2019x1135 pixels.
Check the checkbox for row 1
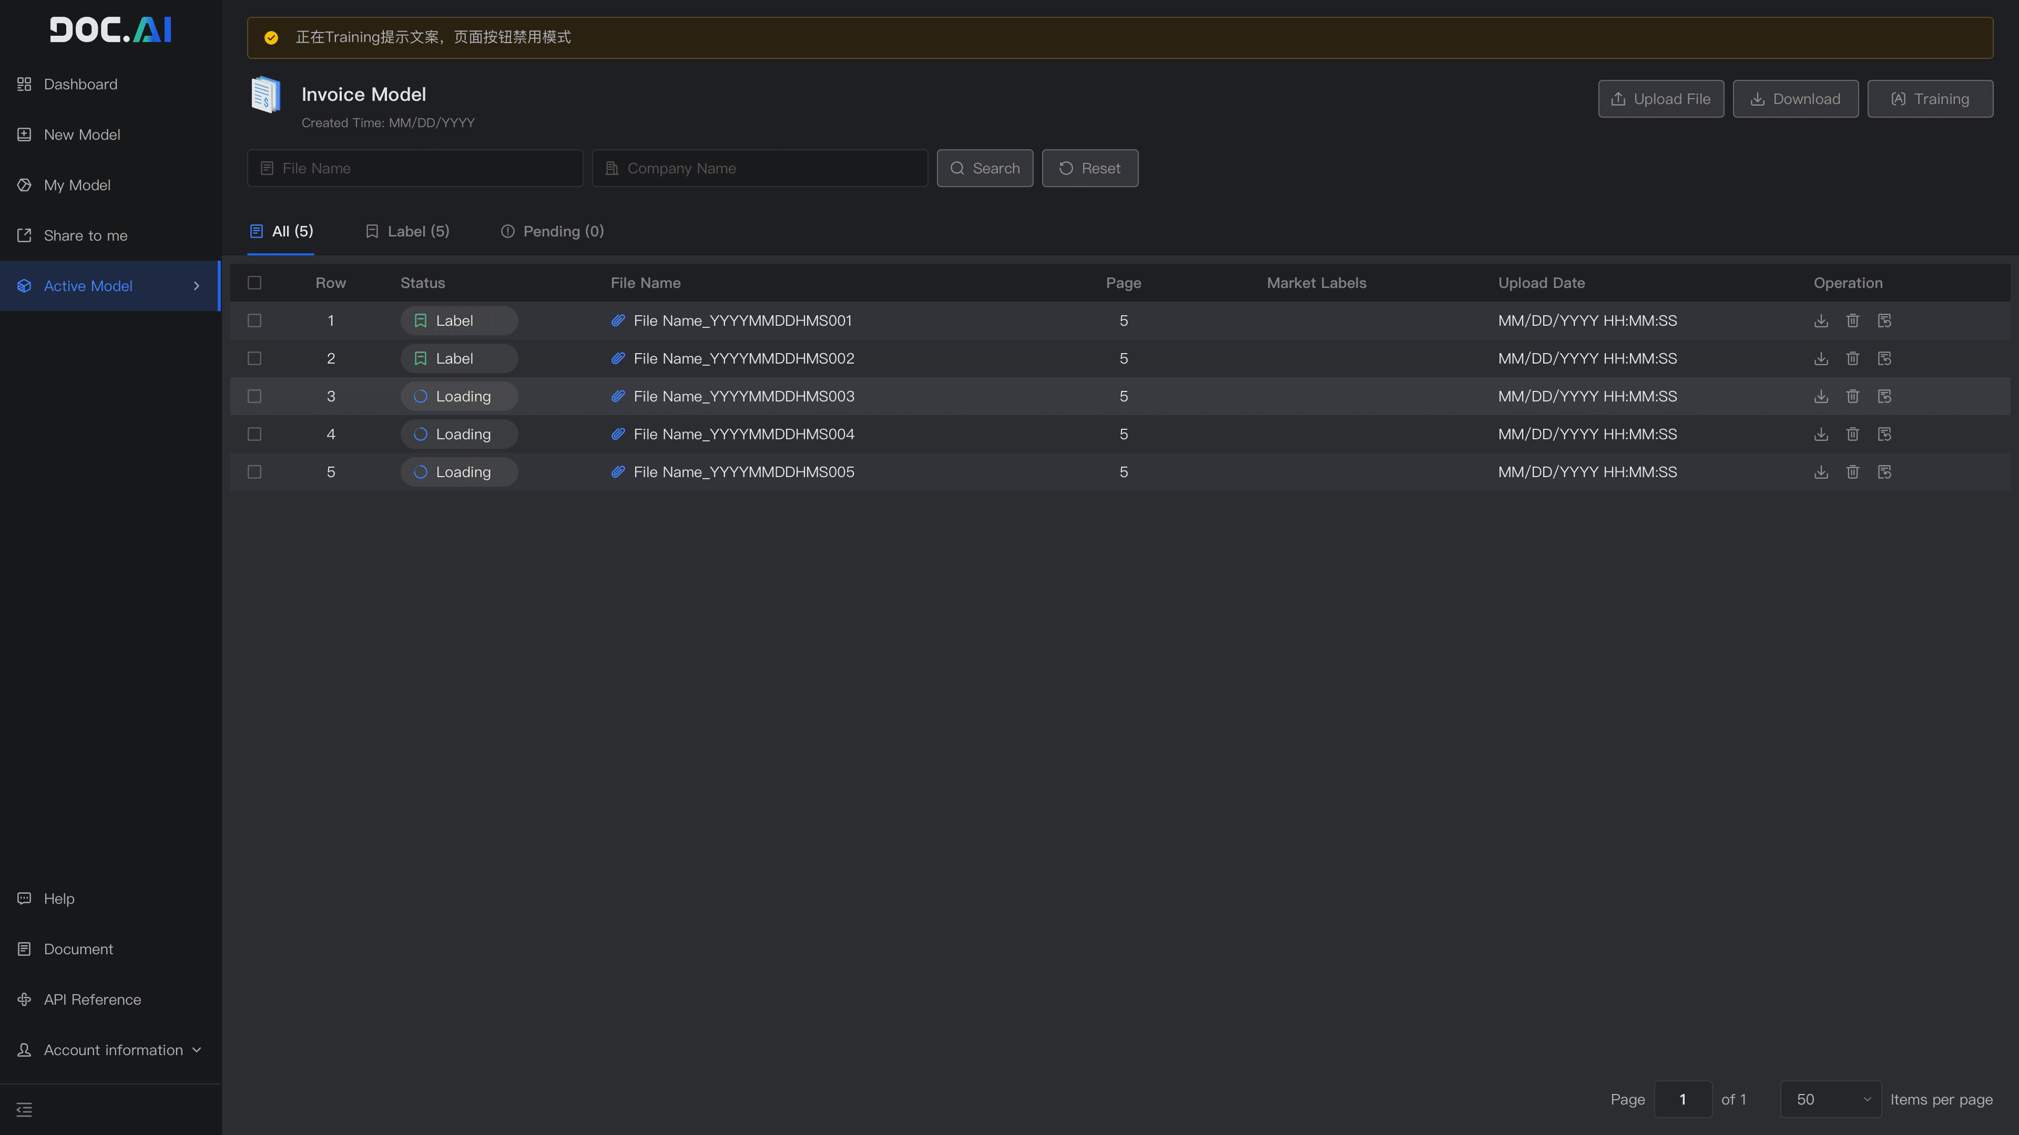pos(254,321)
